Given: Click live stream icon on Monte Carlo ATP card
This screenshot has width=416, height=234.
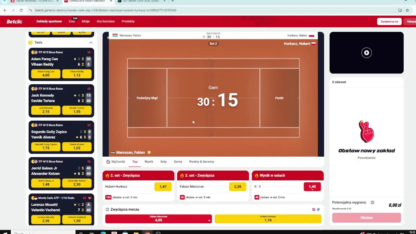Looking at the screenshot, I should 90,198.
